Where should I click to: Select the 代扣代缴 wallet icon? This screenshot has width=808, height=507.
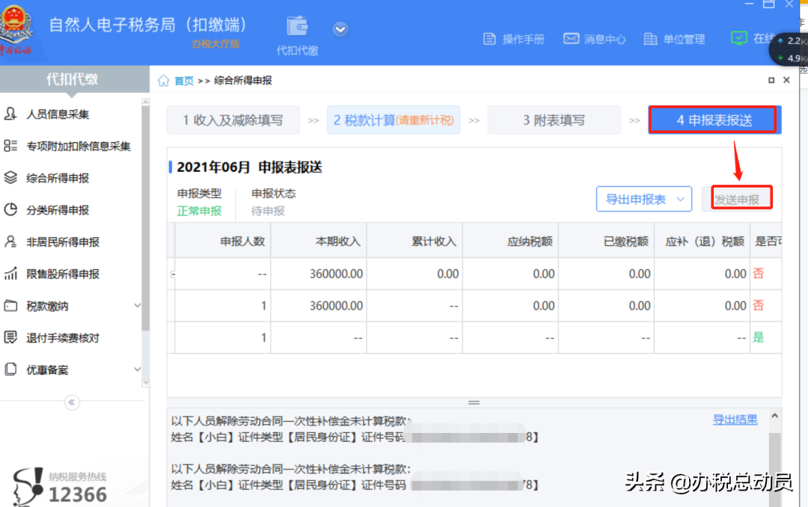pos(296,25)
